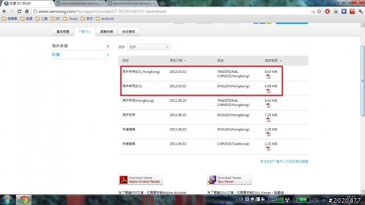365x205 pixels.
Task: Click the 2011.06.02 date in 1.26 MB row
Action: (x=178, y=129)
